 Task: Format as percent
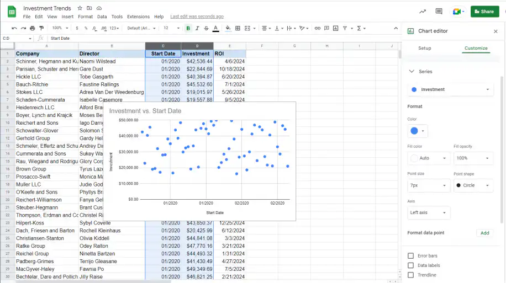(86, 28)
